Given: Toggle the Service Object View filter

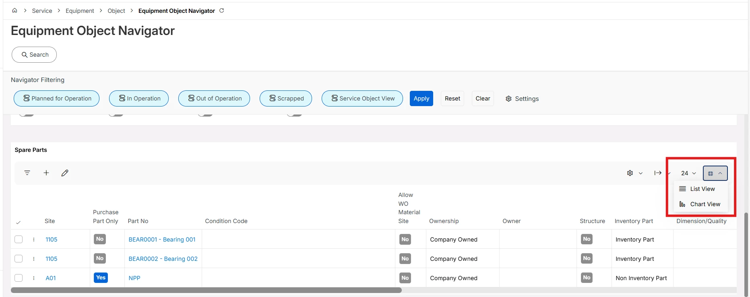Looking at the screenshot, I should [x=362, y=98].
